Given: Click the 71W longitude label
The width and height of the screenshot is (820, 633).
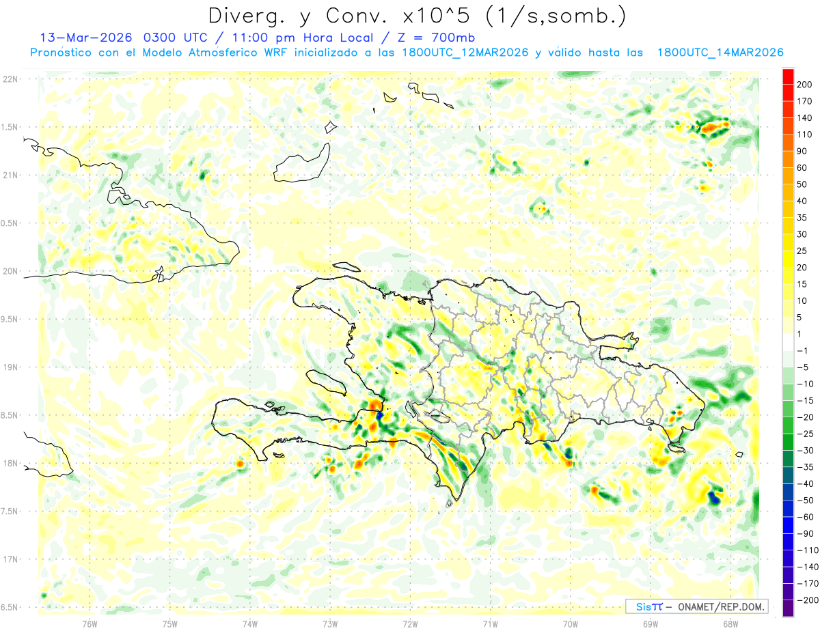Looking at the screenshot, I should 490,623.
